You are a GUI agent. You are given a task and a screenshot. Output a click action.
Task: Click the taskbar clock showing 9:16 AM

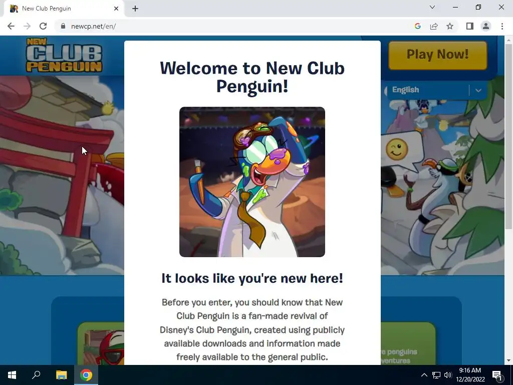[x=470, y=375]
